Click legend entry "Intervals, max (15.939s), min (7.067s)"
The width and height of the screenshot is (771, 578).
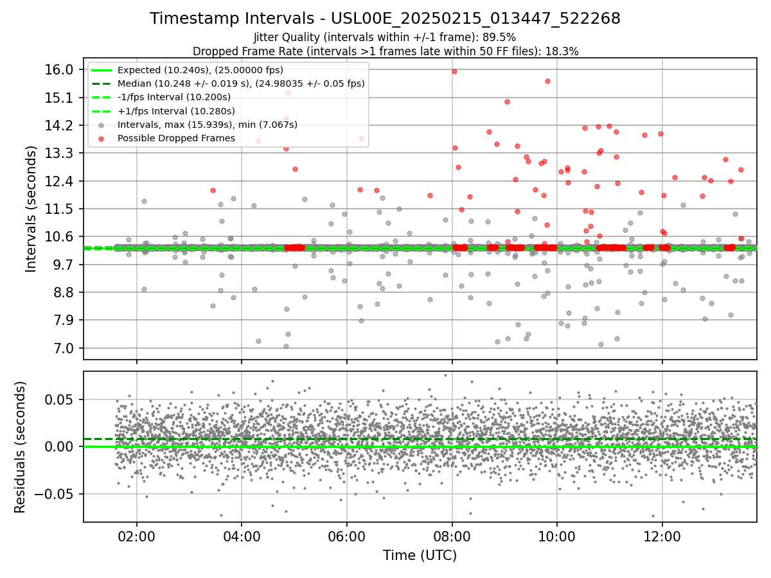tap(208, 125)
